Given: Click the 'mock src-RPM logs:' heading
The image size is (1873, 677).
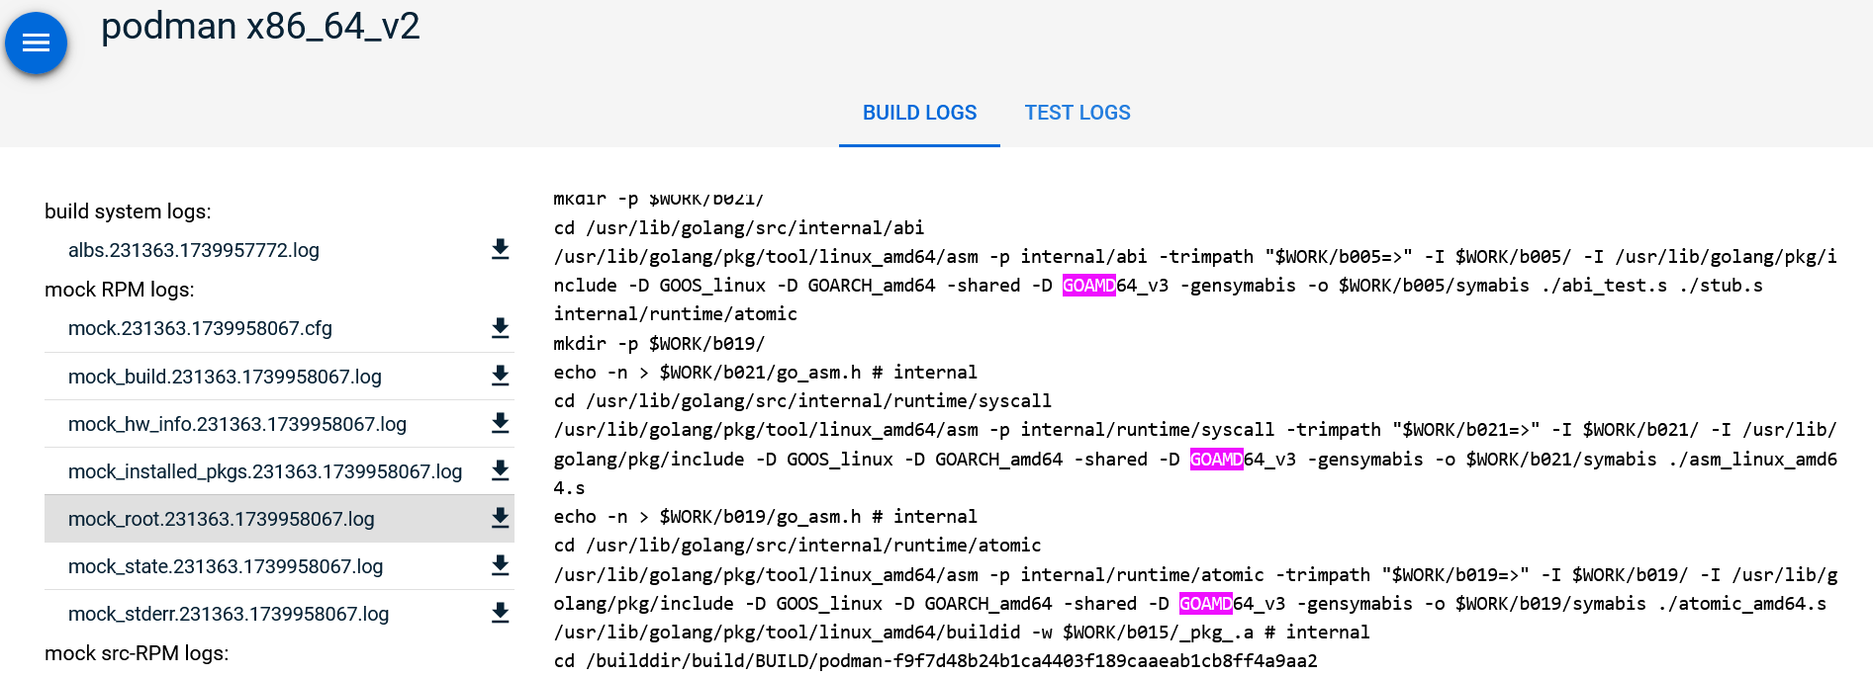Looking at the screenshot, I should pyautogui.click(x=137, y=653).
